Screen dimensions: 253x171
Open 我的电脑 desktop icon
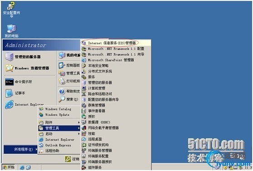point(11,31)
